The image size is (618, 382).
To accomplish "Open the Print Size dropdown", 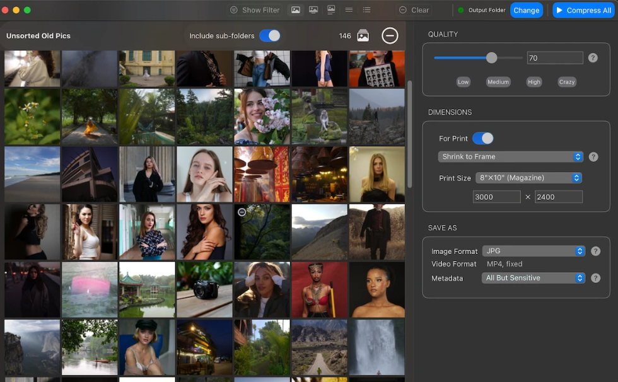I will pos(528,178).
